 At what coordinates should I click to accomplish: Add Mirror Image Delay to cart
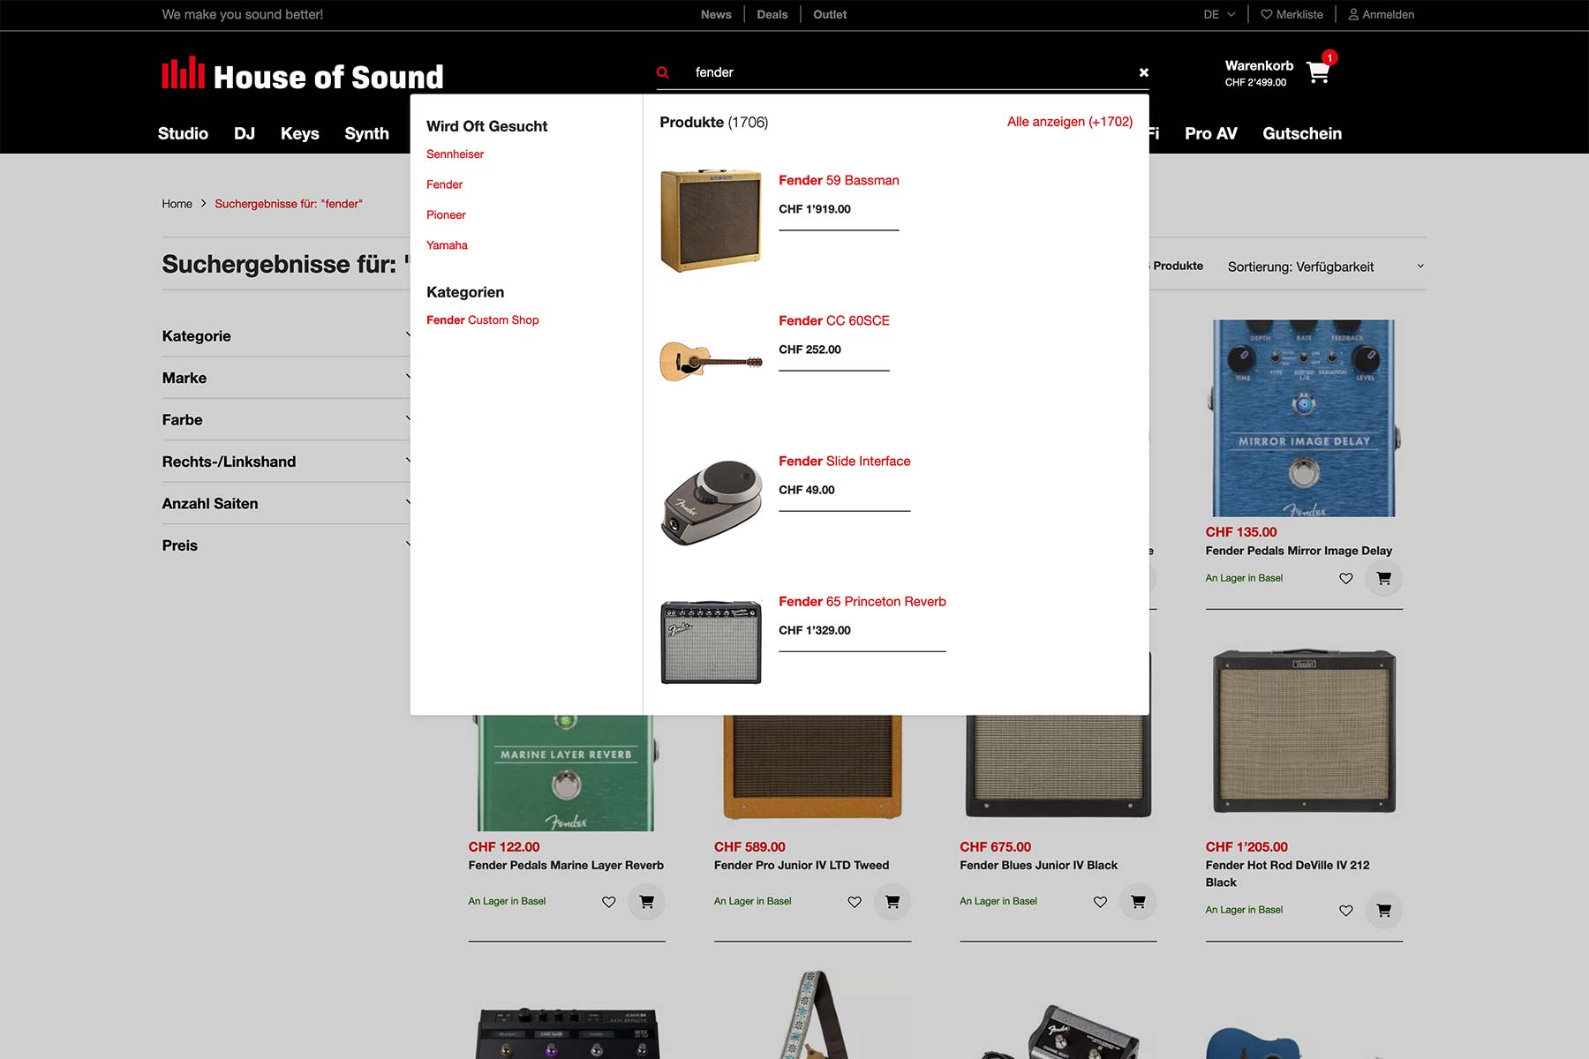[1383, 579]
